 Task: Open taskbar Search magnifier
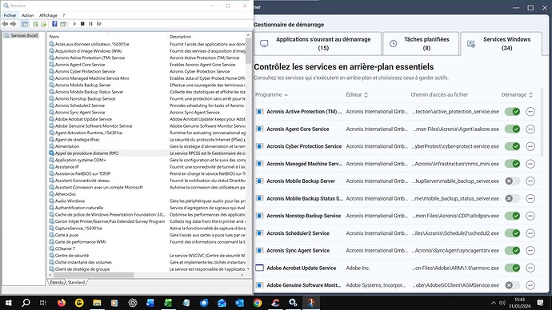tap(26, 303)
